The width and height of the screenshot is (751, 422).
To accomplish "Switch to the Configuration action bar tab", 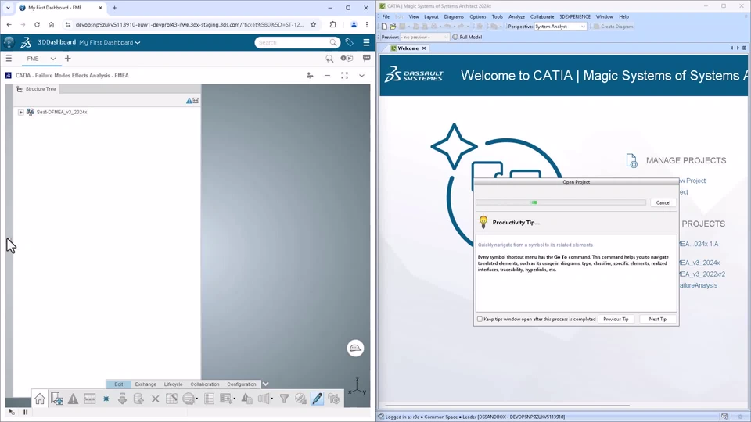I will (242, 384).
